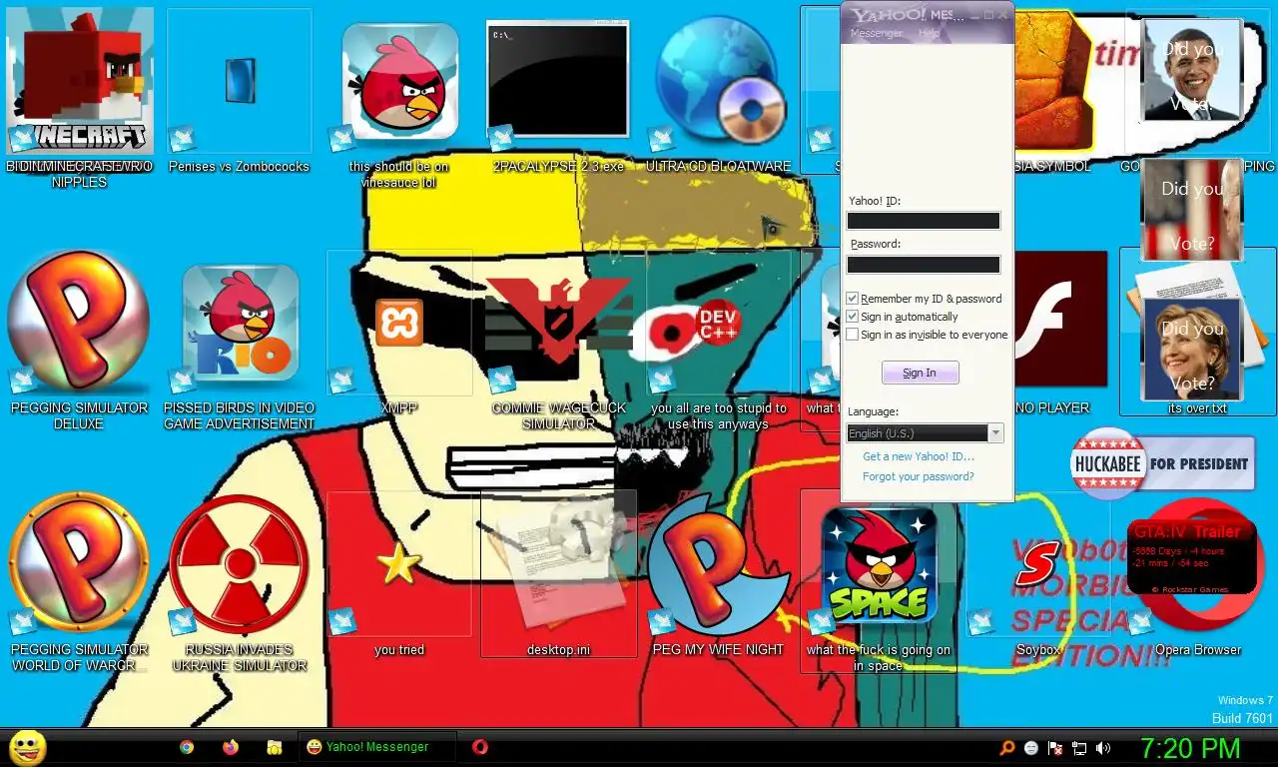Launch Firefox from the taskbar
Screen dimensions: 1278x767
pos(231,747)
